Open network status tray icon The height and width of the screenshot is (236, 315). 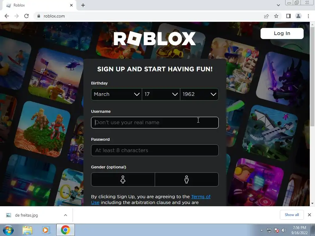click(x=269, y=230)
